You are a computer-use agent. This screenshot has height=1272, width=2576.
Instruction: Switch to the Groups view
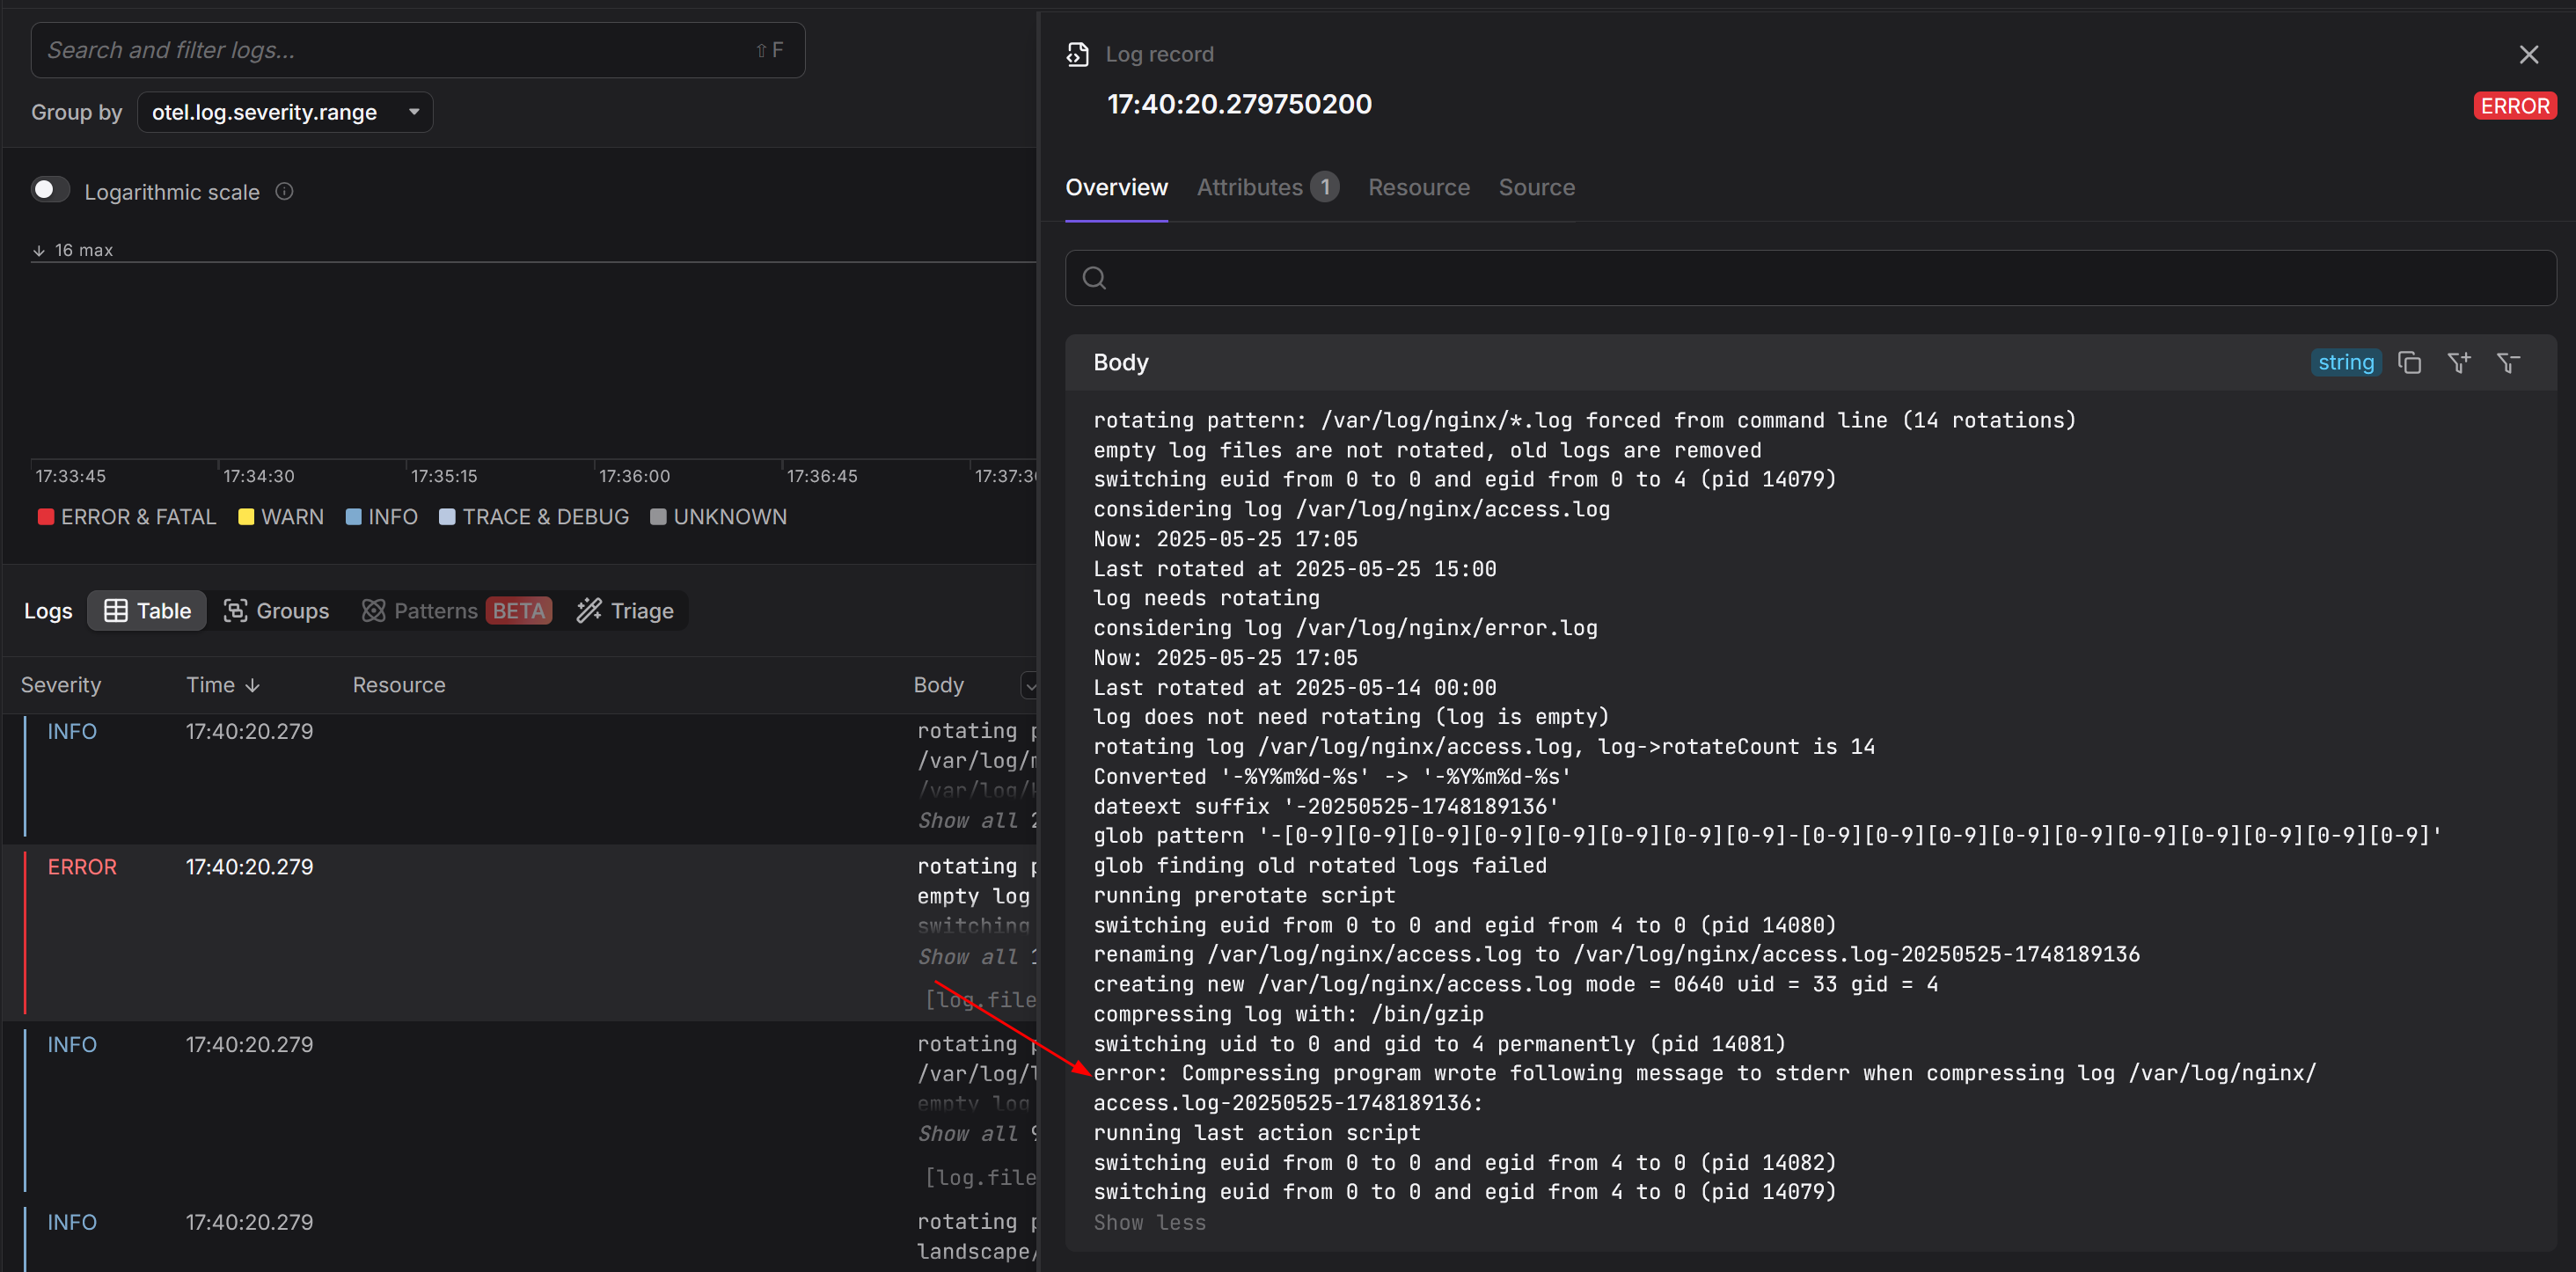[276, 610]
